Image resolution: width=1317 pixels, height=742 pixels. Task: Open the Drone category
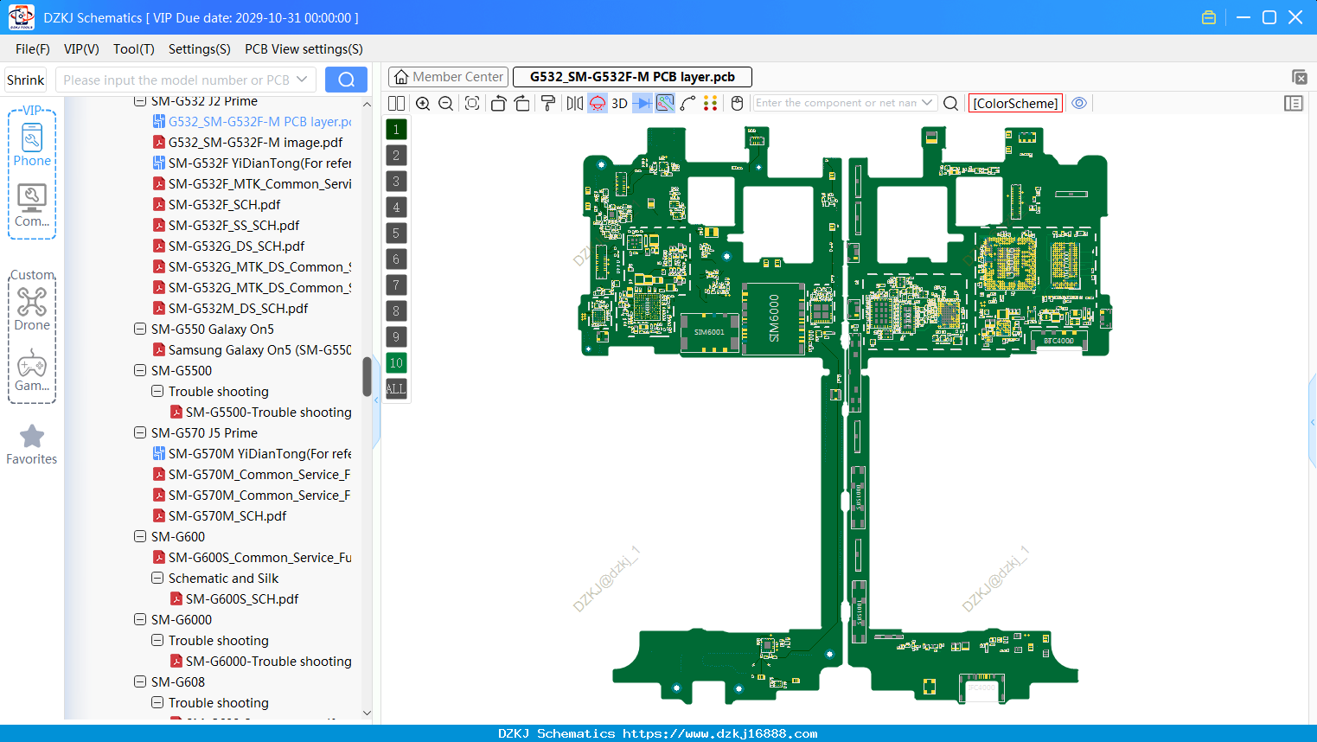(x=32, y=309)
